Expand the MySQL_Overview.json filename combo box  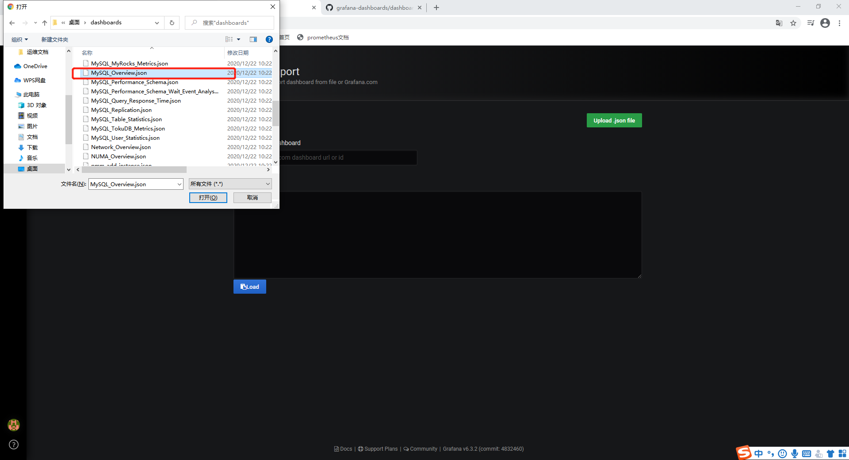[x=178, y=184]
